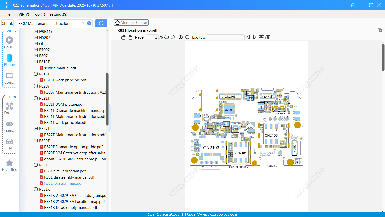Open the Settings menu

tap(58, 14)
